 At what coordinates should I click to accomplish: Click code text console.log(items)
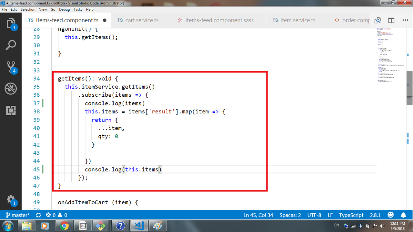click(115, 103)
